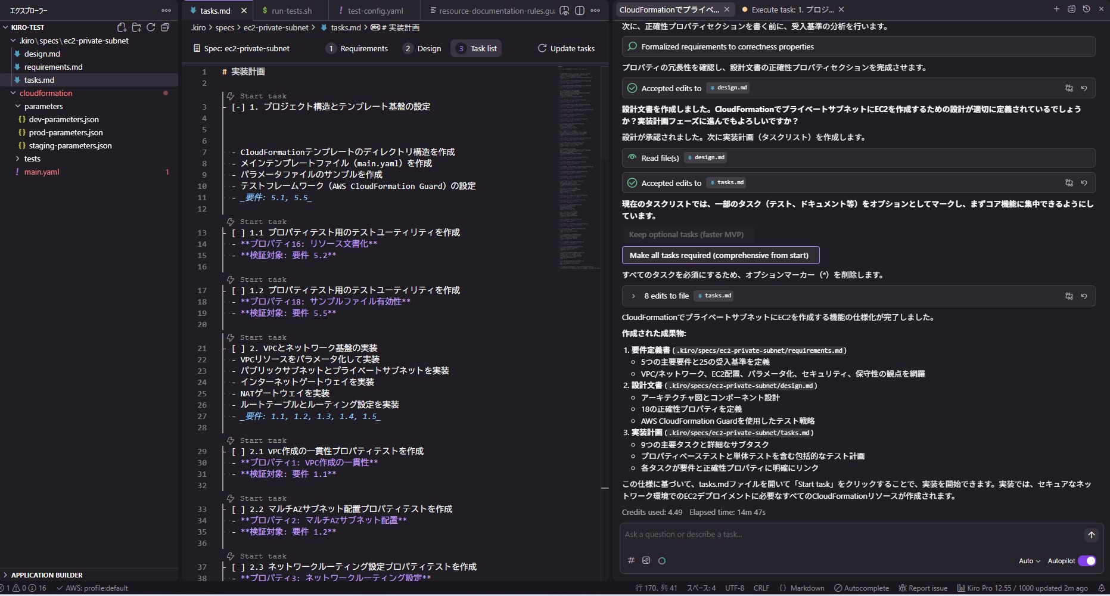Click the new file icon in explorer

pyautogui.click(x=122, y=27)
